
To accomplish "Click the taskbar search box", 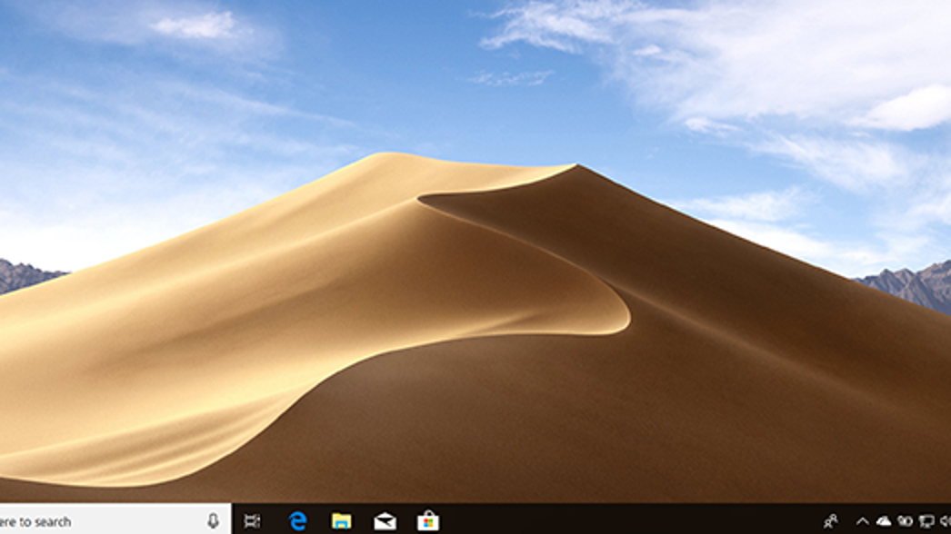I will (x=115, y=520).
